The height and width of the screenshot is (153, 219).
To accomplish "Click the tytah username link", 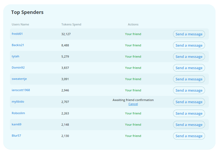I will click(x=15, y=56).
